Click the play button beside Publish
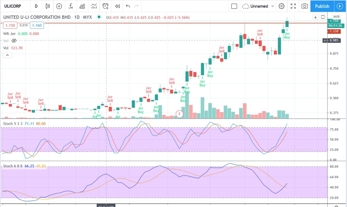Screen dimensions: 347x207 click(x=339, y=6)
